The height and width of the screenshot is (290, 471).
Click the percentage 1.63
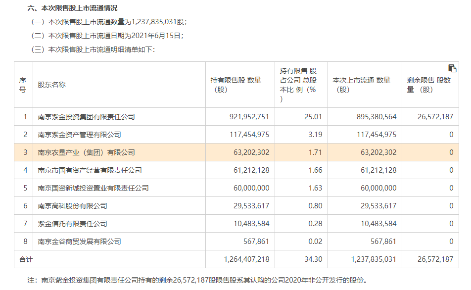click(x=315, y=188)
